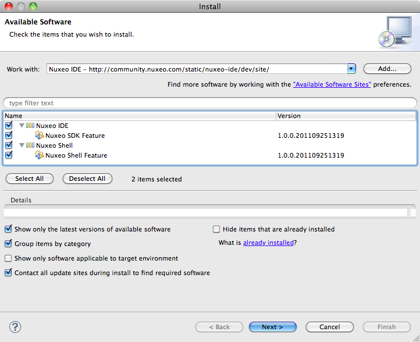Proceed with the Next > button
The height and width of the screenshot is (342, 420).
[273, 327]
